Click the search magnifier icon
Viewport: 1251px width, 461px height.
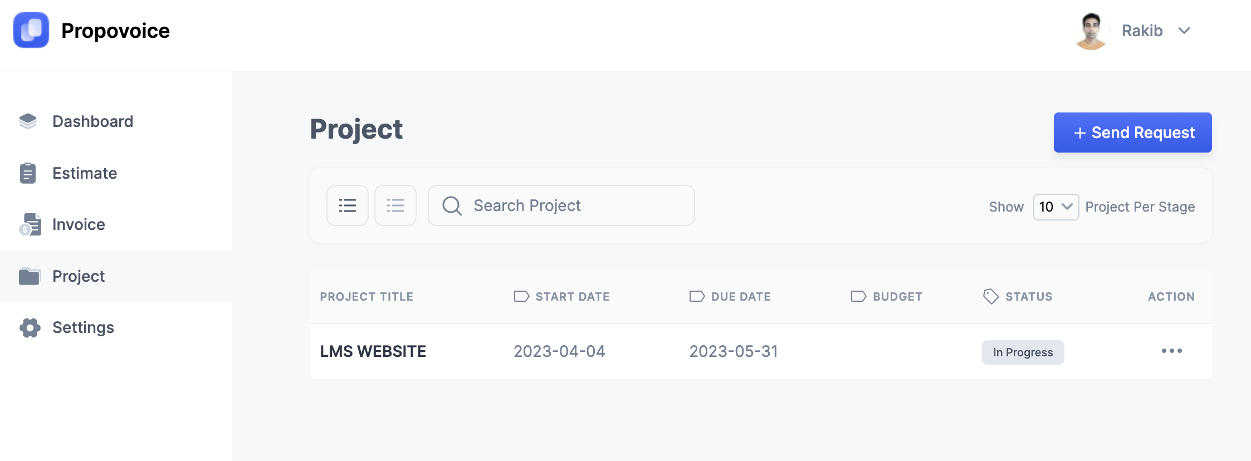coord(452,205)
